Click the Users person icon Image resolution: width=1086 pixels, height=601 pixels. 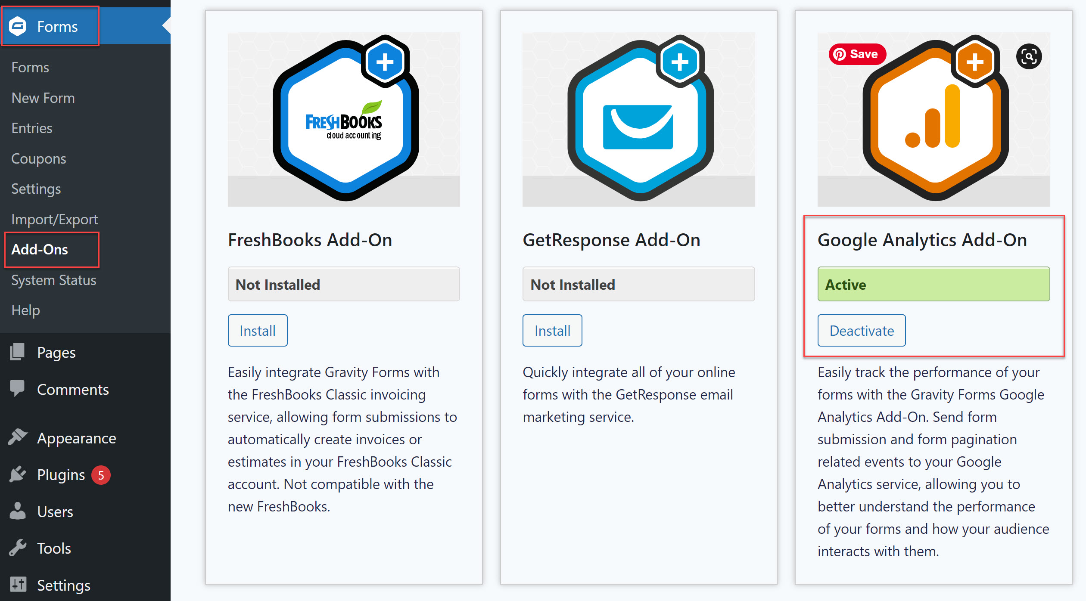[18, 511]
